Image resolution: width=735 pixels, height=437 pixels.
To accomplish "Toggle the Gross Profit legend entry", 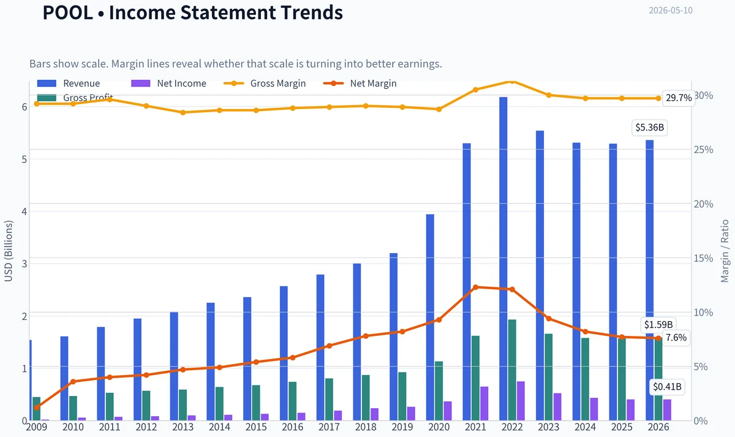I will pos(75,97).
